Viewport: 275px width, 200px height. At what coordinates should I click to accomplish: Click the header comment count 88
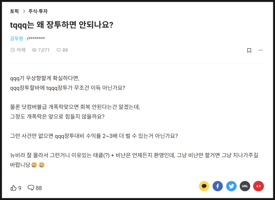tap(65, 50)
